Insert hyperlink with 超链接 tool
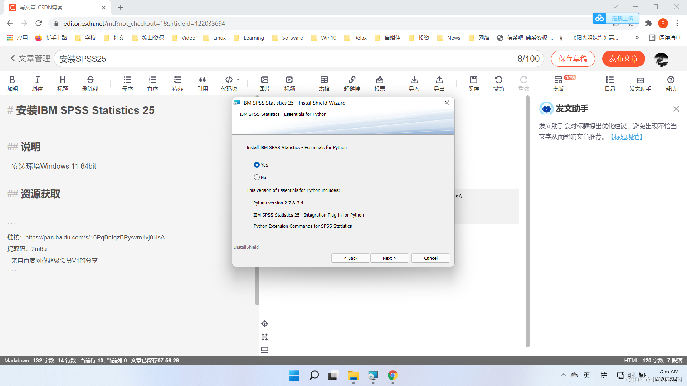The image size is (687, 386). 352,84
